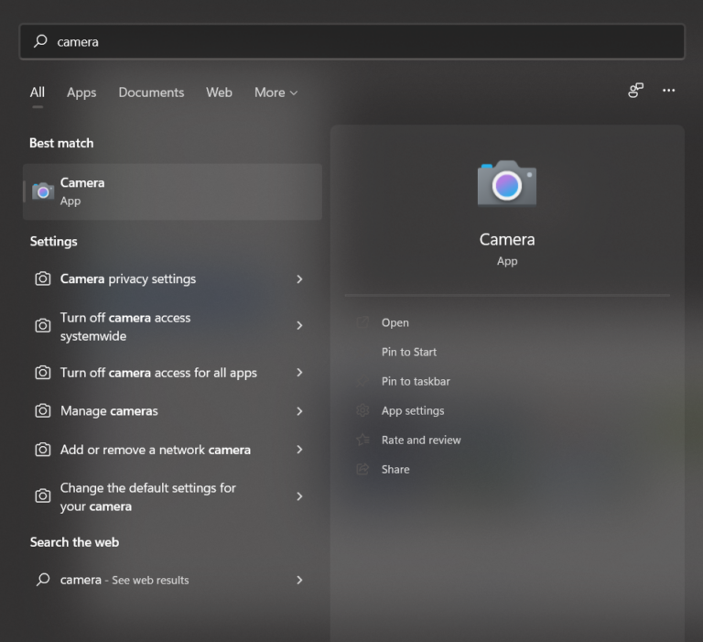Open the Camera app from the right pane
Viewport: 703px width, 642px height.
tap(395, 322)
